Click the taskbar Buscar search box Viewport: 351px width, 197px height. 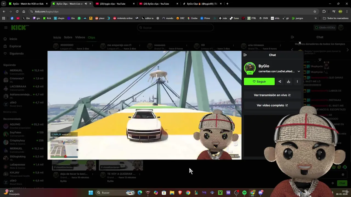[x=115, y=193]
